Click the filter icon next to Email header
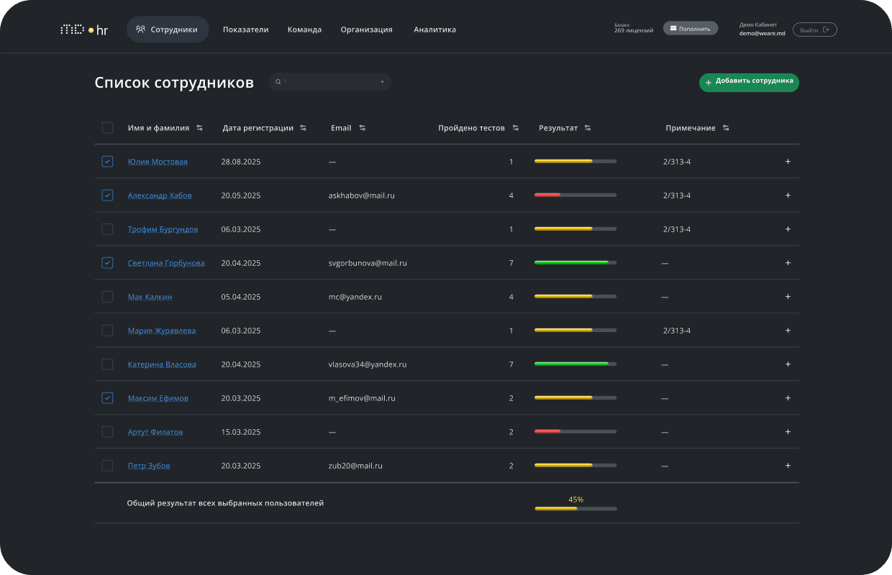892x575 pixels. pos(362,128)
